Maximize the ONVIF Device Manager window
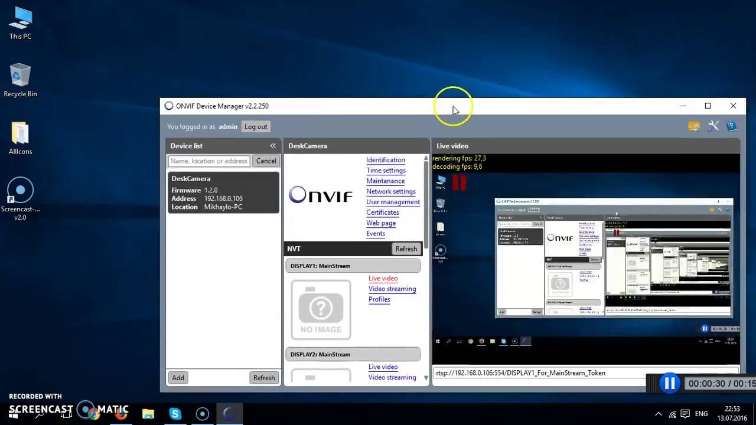Viewport: 756px width, 425px height. [708, 106]
